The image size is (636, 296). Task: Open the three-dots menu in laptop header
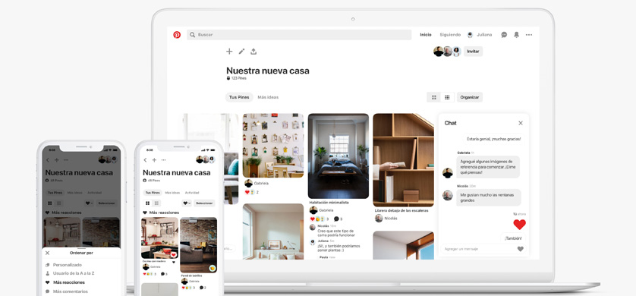click(529, 35)
